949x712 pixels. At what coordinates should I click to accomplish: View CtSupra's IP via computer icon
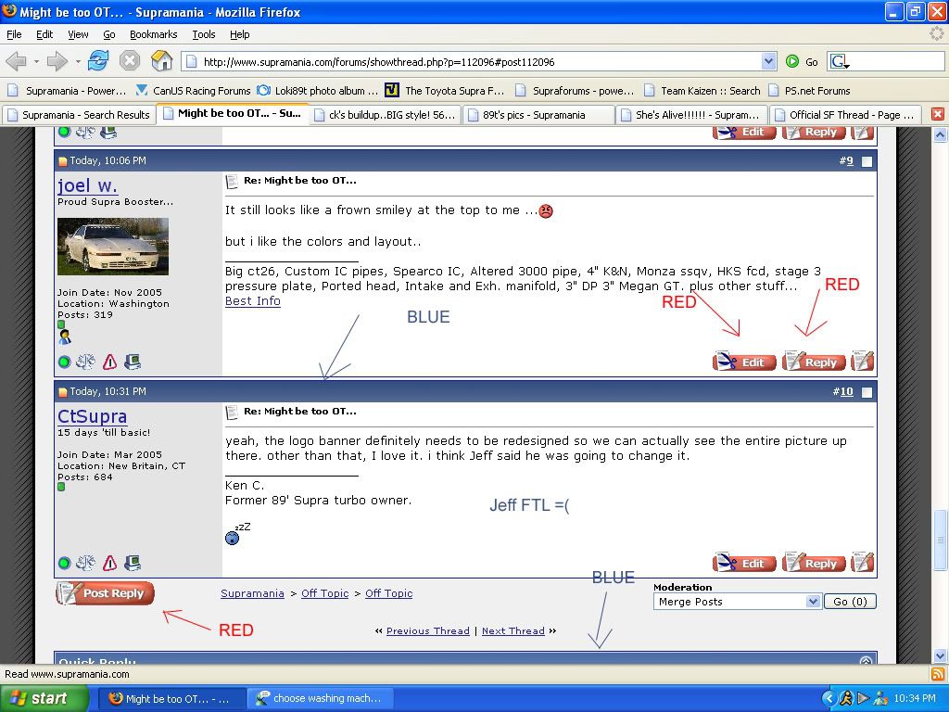point(133,563)
